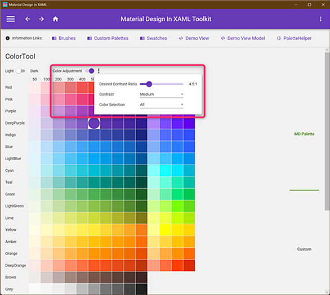Pick the Yellow 100 color swatch
Viewport: 330px width, 295px height.
click(47, 230)
